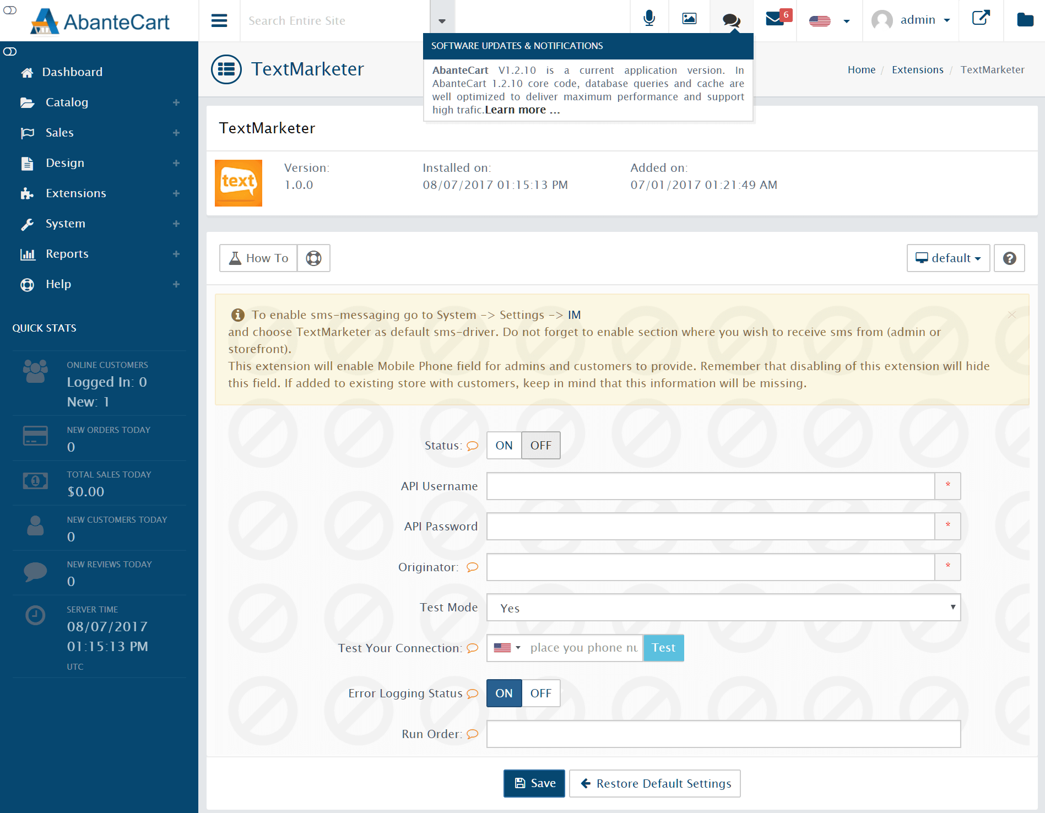Open the How To button
Viewport: 1045px width, 813px height.
[258, 258]
